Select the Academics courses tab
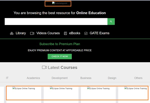 point(33,78)
